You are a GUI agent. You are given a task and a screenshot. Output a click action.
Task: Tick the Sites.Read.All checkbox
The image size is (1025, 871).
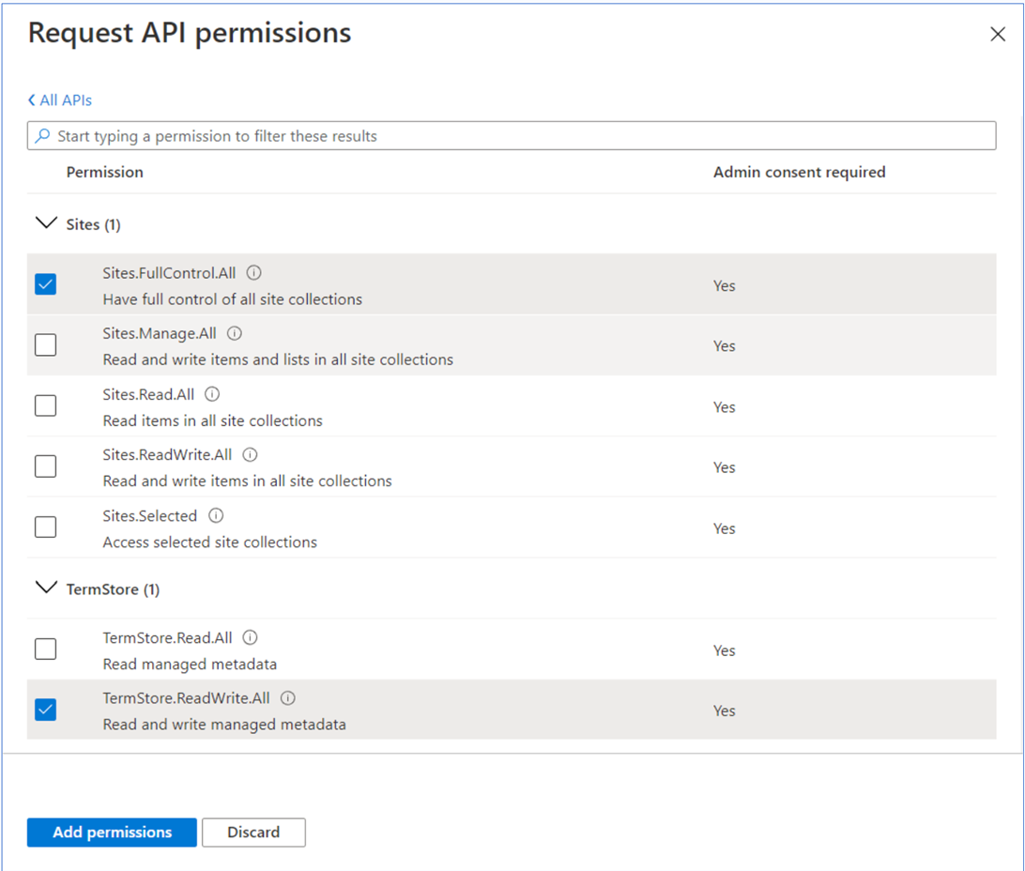coord(45,405)
